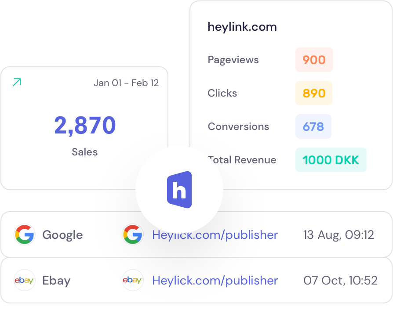Viewport: 393px width, 310px height.
Task: Select the Google icon next to Google row
Action: [x=25, y=234]
